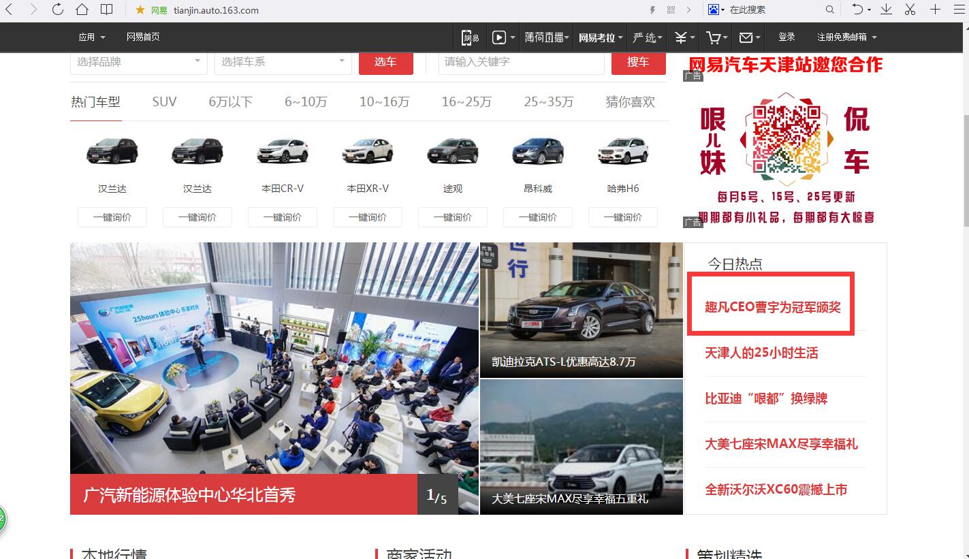This screenshot has width=969, height=559.
Task: Open the browser home page icon
Action: (x=82, y=10)
